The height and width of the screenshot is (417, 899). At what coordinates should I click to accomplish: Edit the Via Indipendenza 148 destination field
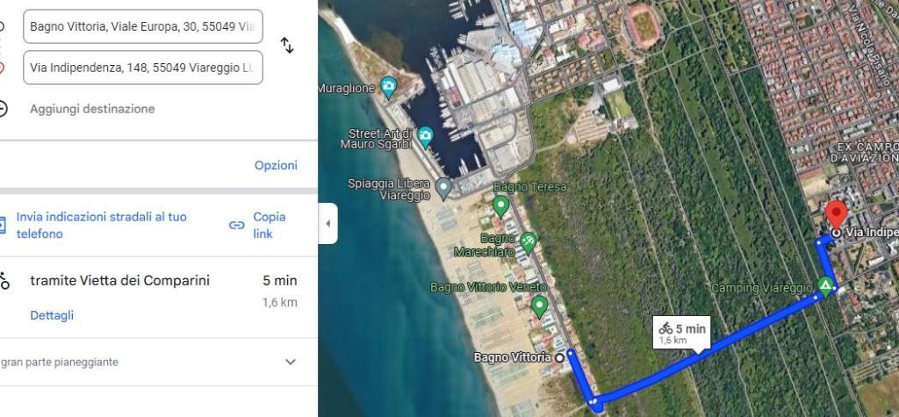143,68
